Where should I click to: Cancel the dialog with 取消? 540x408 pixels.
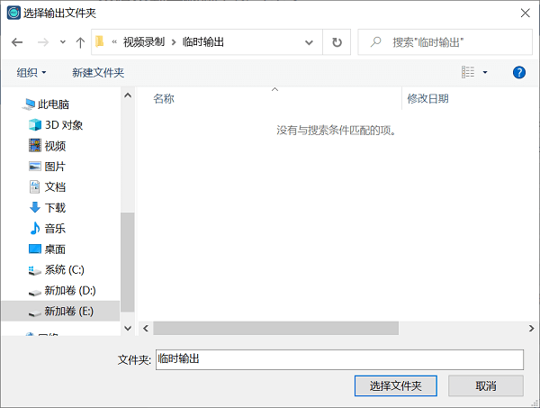click(486, 386)
